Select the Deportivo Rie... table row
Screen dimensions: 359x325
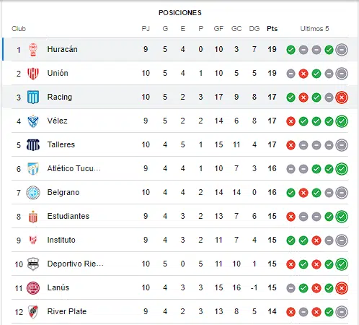point(179,264)
